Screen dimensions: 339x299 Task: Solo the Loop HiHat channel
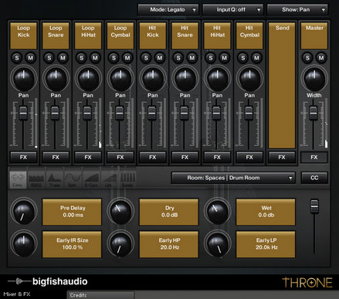tap(82, 58)
